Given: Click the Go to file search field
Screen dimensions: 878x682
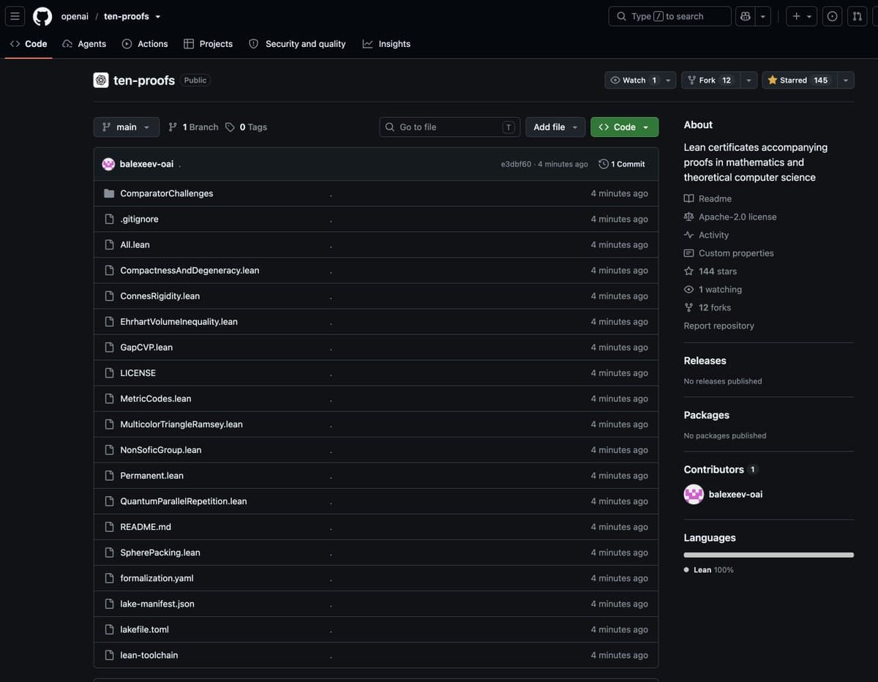Looking at the screenshot, I should click(449, 127).
